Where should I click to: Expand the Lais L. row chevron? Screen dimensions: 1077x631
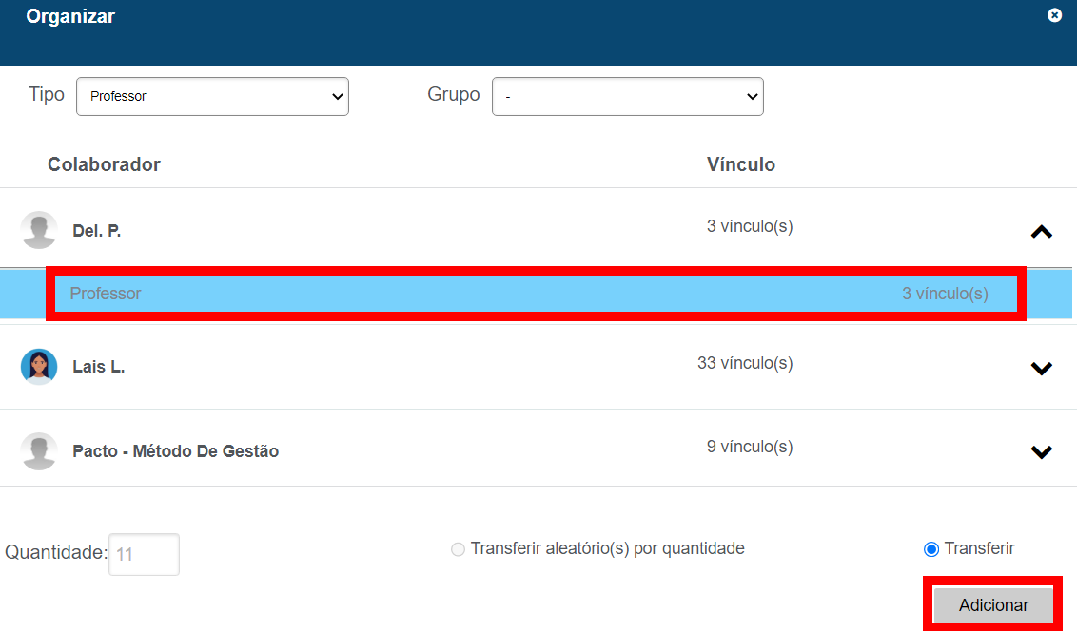point(1042,368)
